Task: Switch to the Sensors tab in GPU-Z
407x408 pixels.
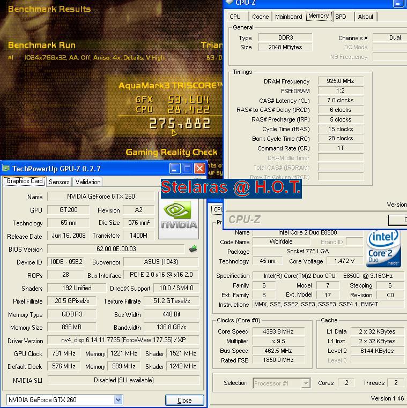Action: (x=59, y=182)
